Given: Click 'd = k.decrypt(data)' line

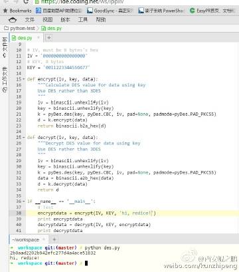Looking at the screenshot, I should (62, 184).
